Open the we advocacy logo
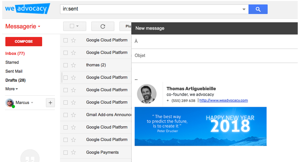This screenshot has width=298, height=162. click(27, 8)
